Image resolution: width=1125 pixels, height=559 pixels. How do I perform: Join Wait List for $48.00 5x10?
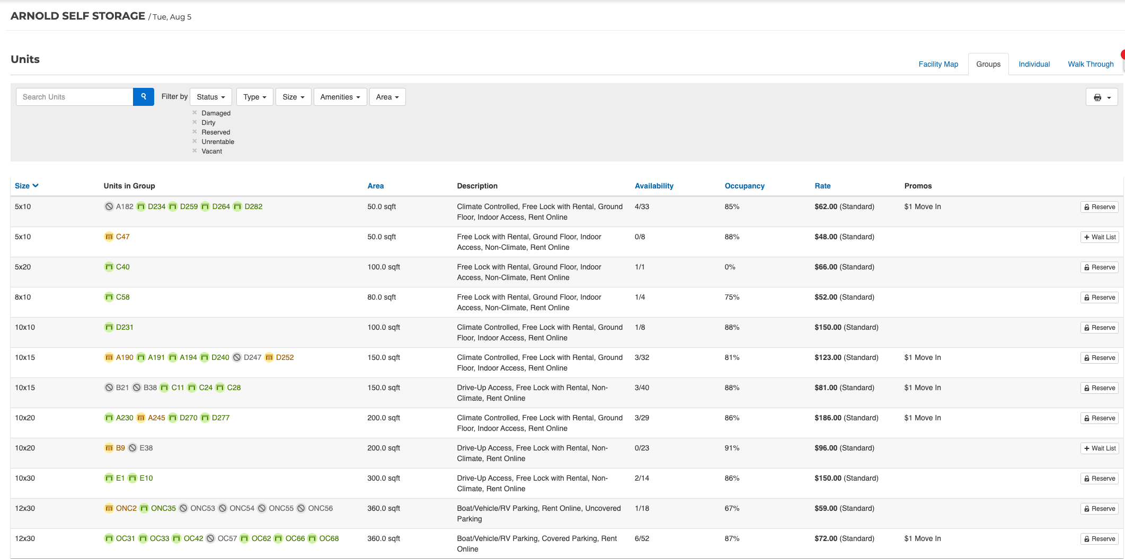pos(1099,237)
